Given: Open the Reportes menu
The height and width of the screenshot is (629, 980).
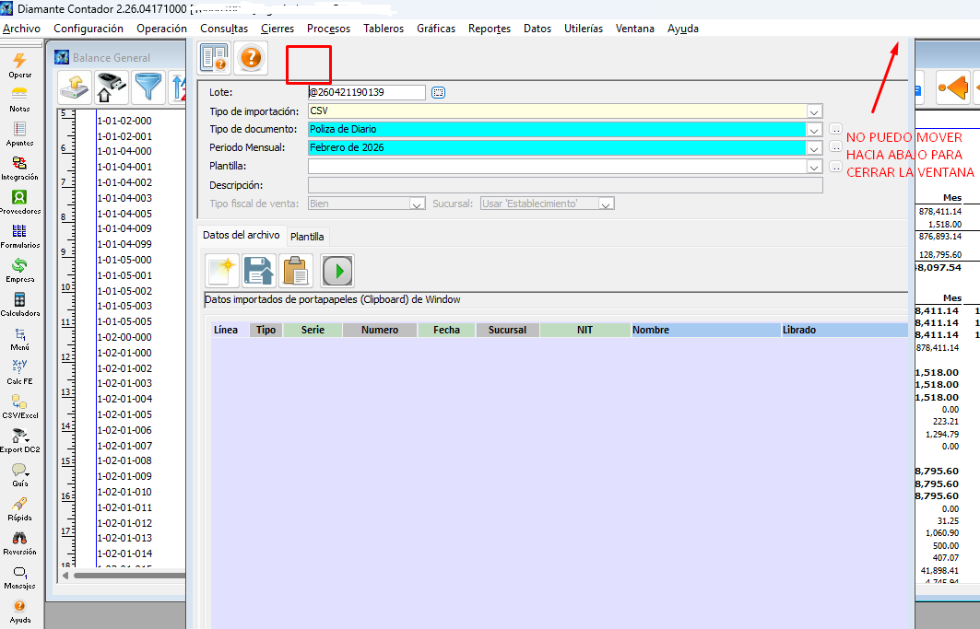Looking at the screenshot, I should (489, 29).
